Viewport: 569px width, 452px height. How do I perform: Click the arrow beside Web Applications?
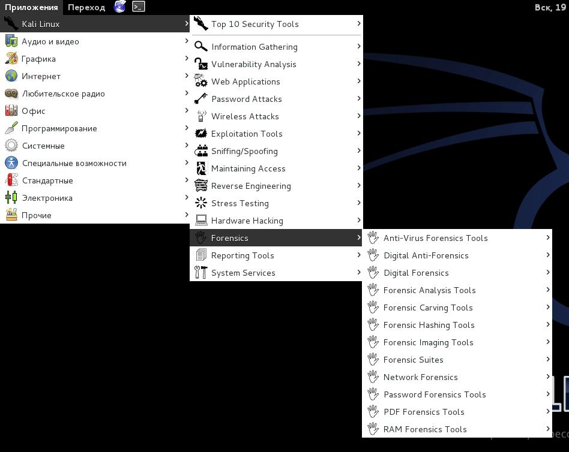point(358,81)
